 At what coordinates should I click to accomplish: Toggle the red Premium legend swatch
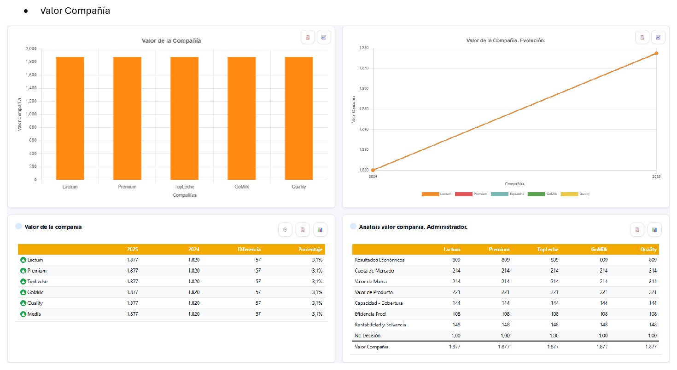pyautogui.click(x=464, y=194)
